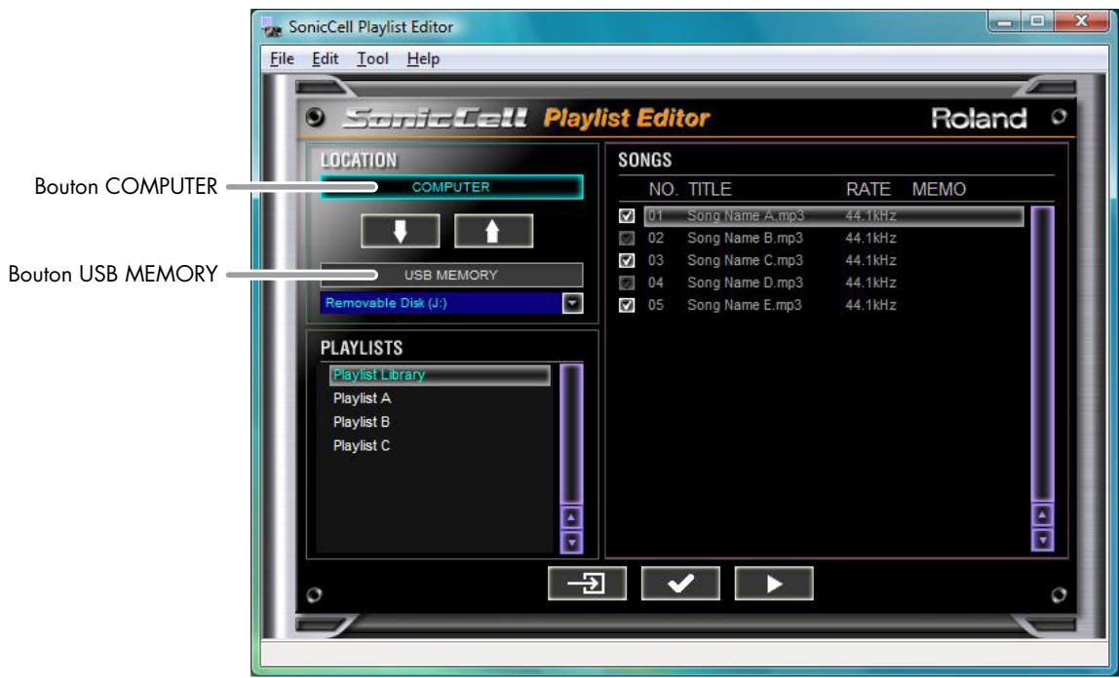1119x678 pixels.
Task: Click the NO. column header
Action: click(664, 190)
